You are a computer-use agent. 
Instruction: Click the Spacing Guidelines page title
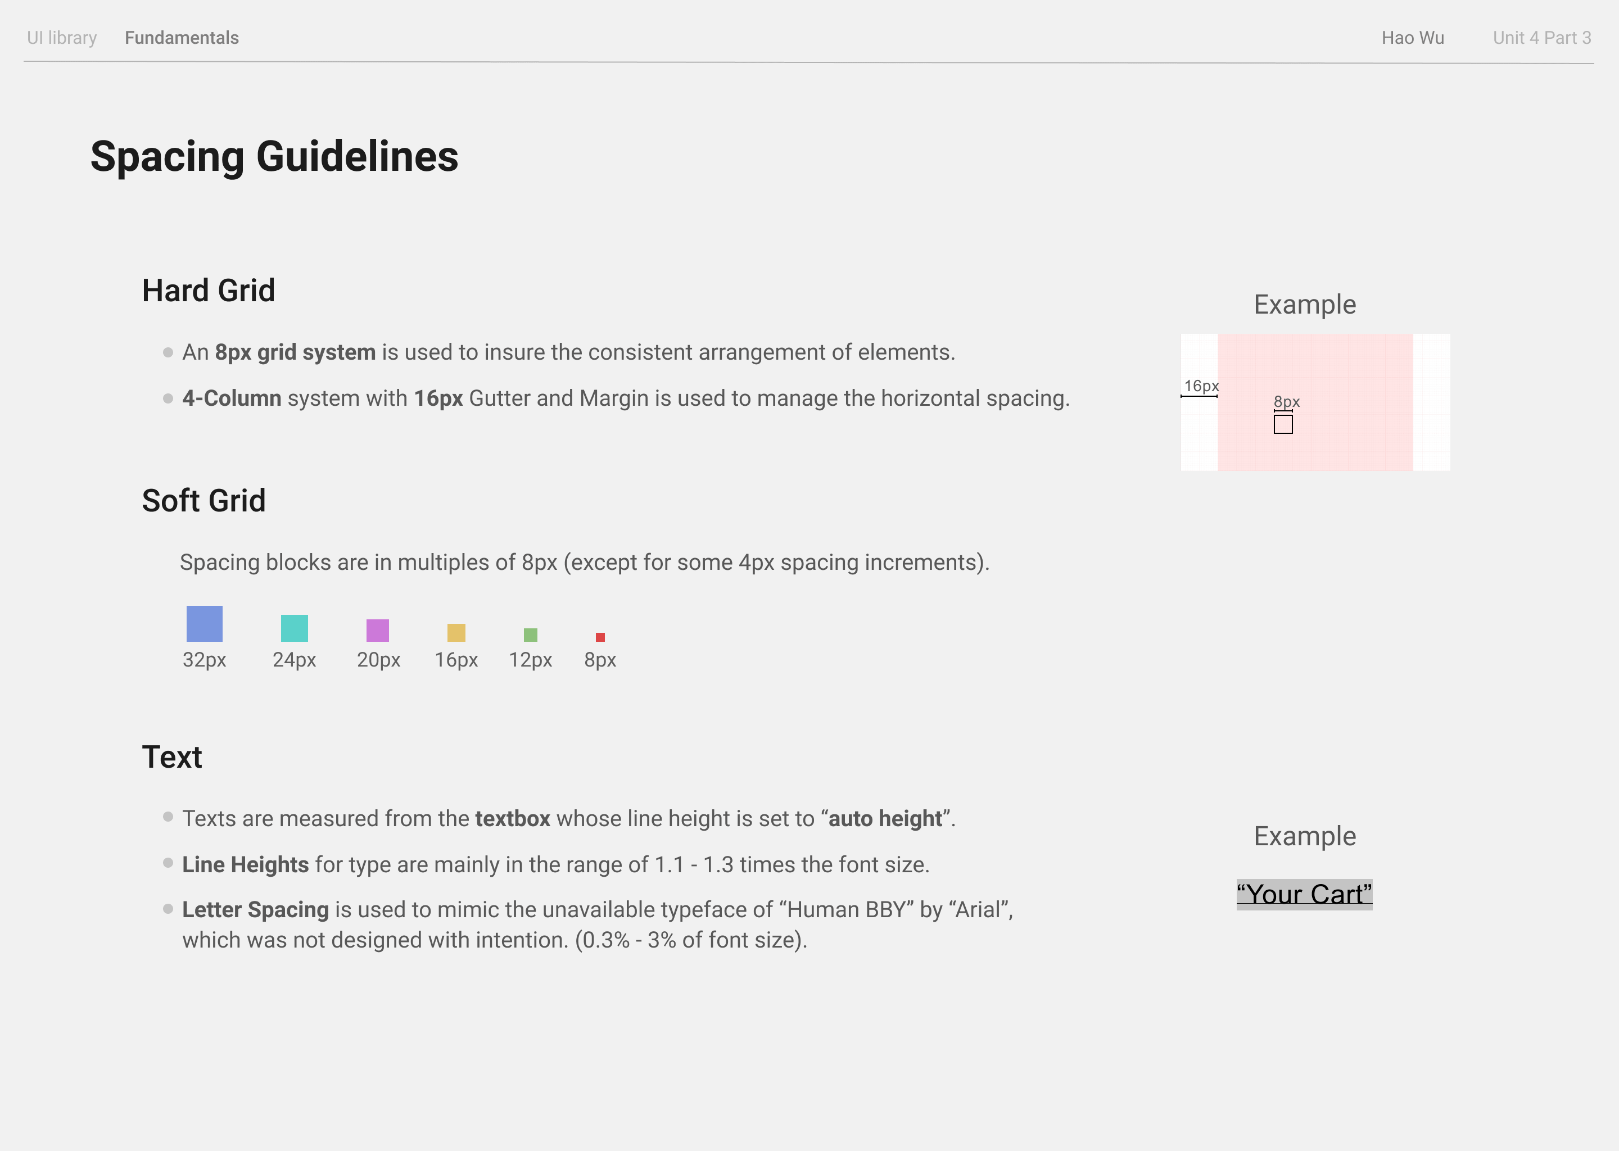pos(274,156)
